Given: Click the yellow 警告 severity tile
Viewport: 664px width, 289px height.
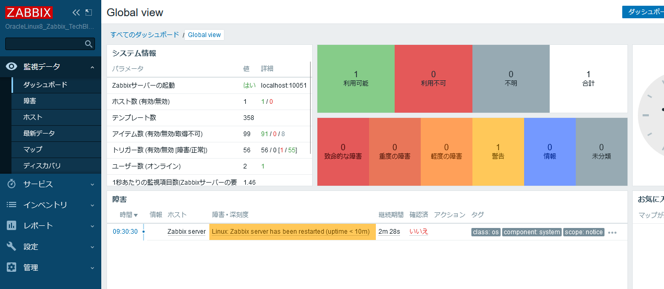Looking at the screenshot, I should [x=498, y=151].
